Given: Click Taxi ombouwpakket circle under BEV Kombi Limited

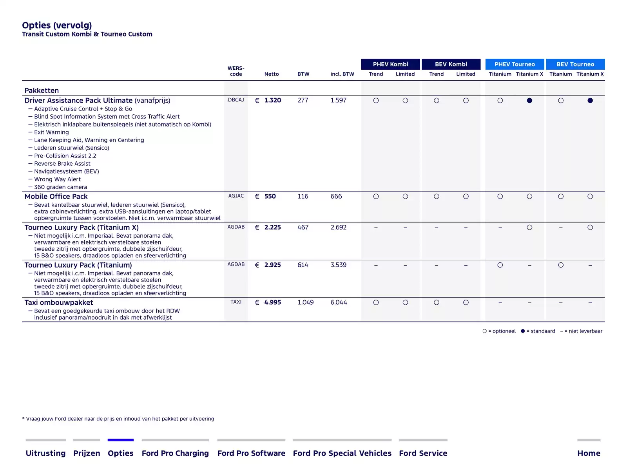Looking at the screenshot, I should point(466,302).
